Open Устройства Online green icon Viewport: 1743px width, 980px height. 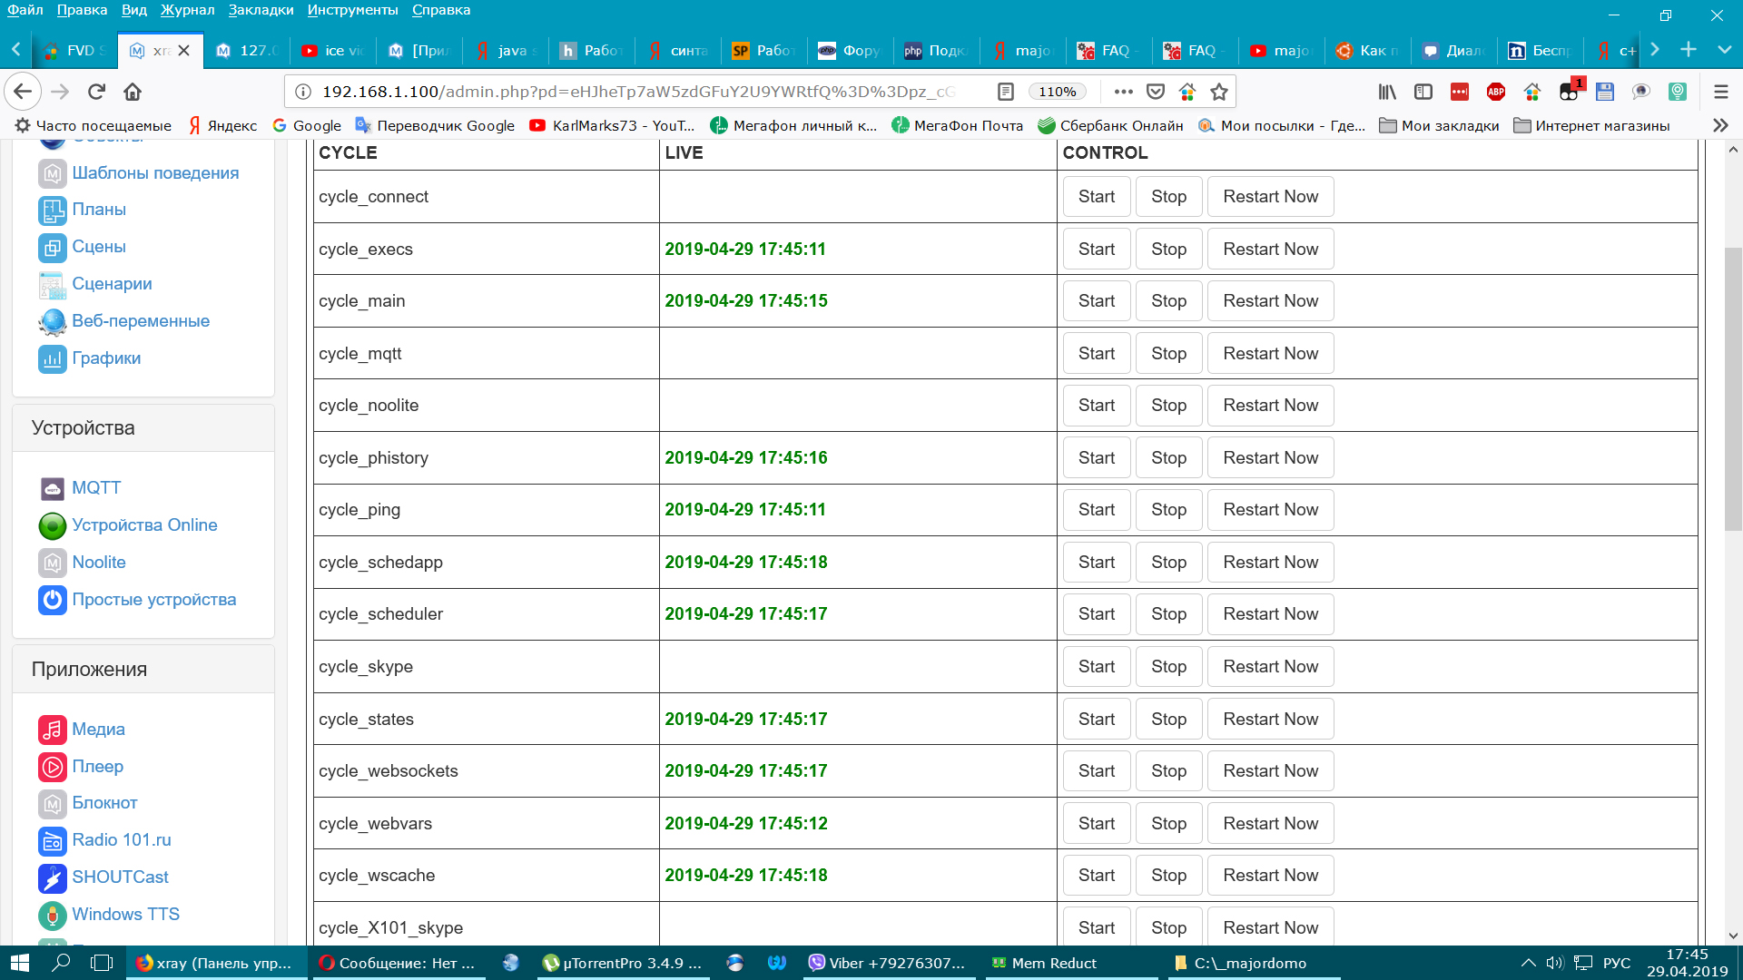coord(53,525)
